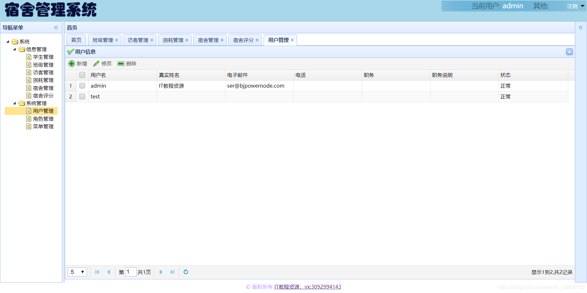The height and width of the screenshot is (293, 587).
Task: Collapse the 信息管理 tree node arrow
Action: coord(15,49)
